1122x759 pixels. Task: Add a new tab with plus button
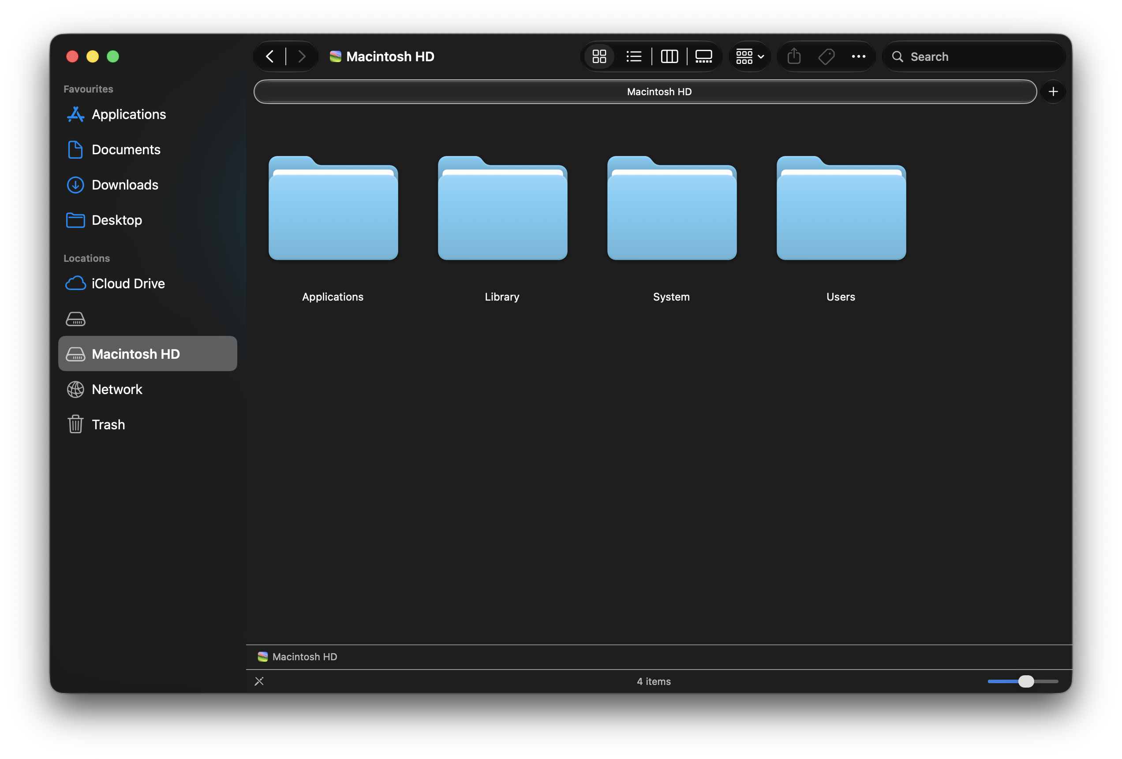click(x=1053, y=92)
